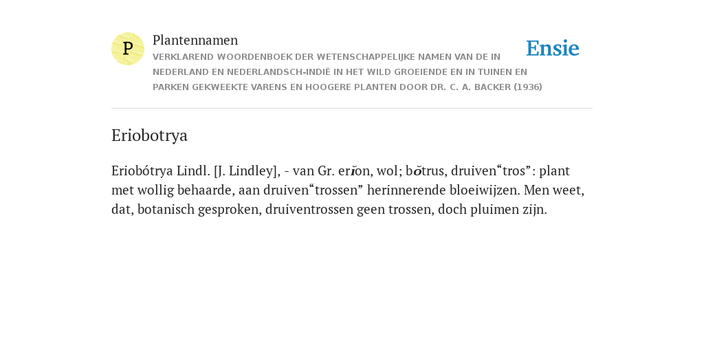
Task: Click the yellow circular P avatar icon
Action: [x=128, y=49]
